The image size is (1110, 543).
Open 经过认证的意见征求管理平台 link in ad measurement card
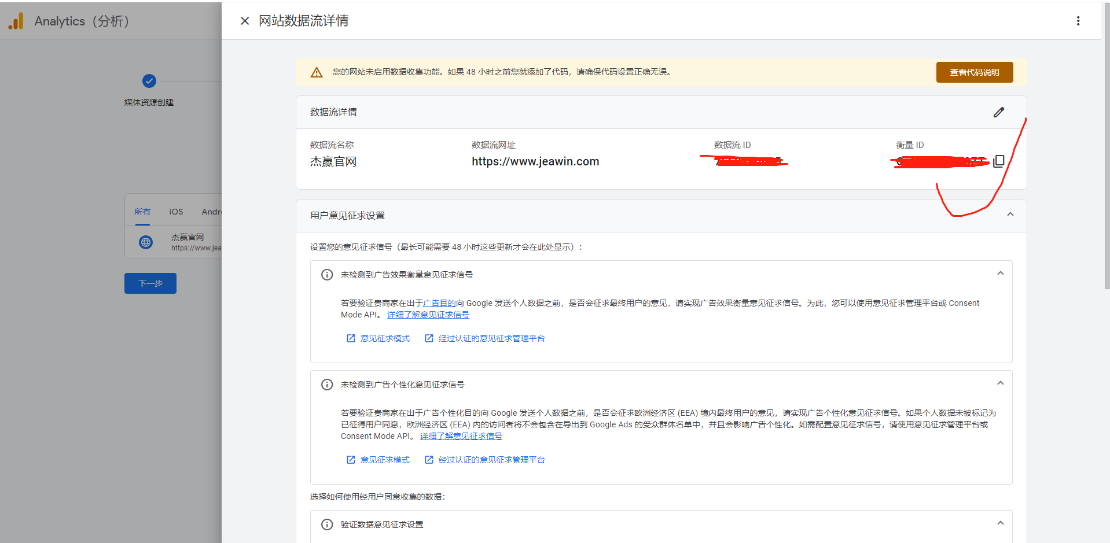(491, 338)
